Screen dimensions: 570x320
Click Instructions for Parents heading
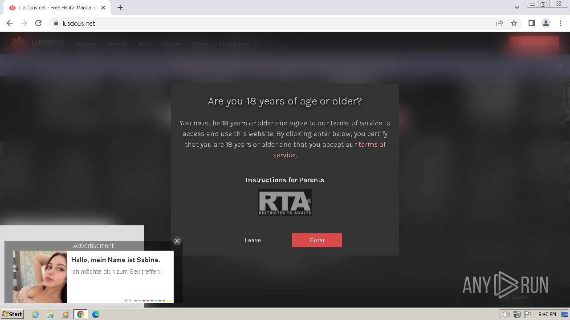point(285,180)
